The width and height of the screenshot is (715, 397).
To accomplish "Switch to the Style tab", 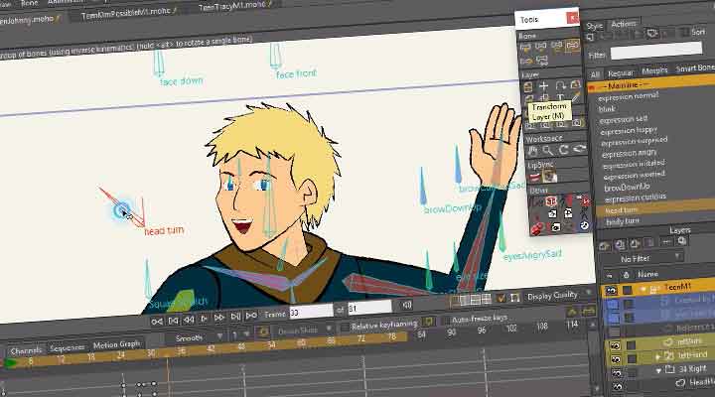I will [x=594, y=26].
